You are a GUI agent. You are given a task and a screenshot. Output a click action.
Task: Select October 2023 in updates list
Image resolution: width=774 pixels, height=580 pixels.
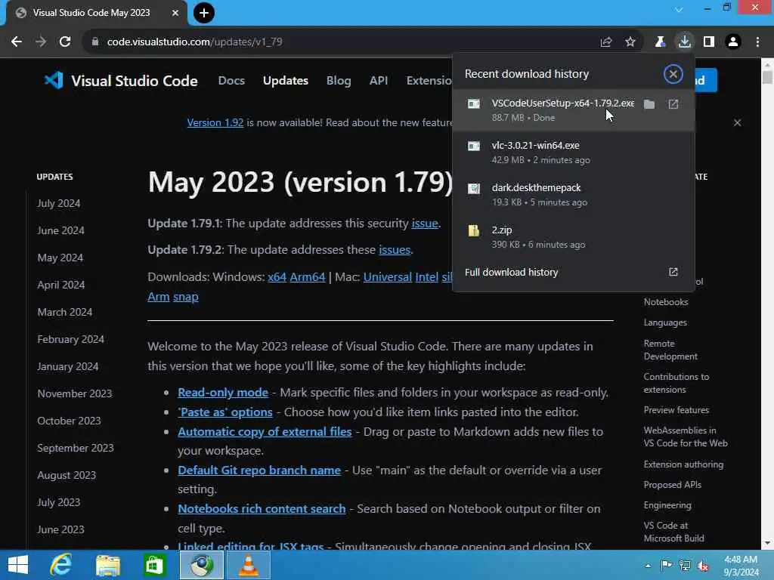click(x=69, y=421)
